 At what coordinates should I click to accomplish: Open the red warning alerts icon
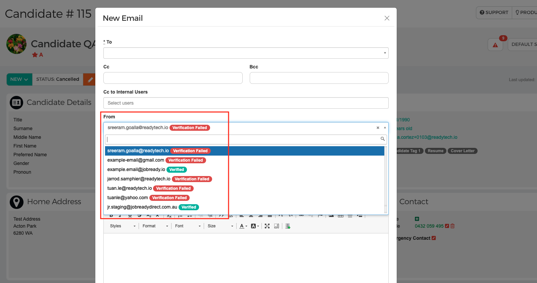coord(495,45)
